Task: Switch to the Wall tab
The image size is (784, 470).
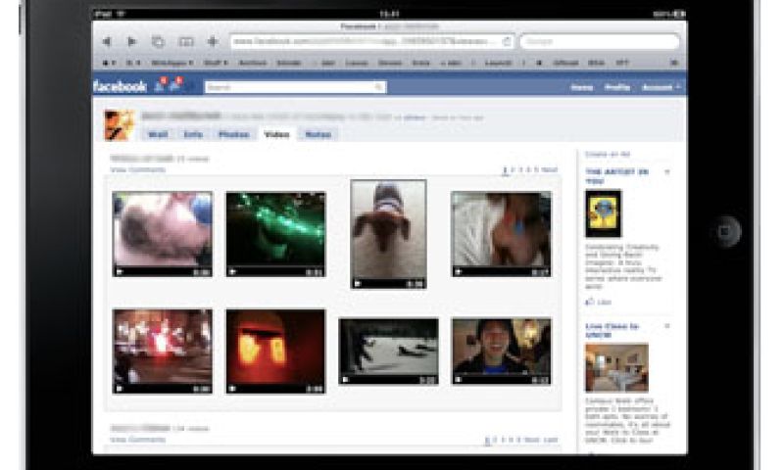Action: [158, 134]
